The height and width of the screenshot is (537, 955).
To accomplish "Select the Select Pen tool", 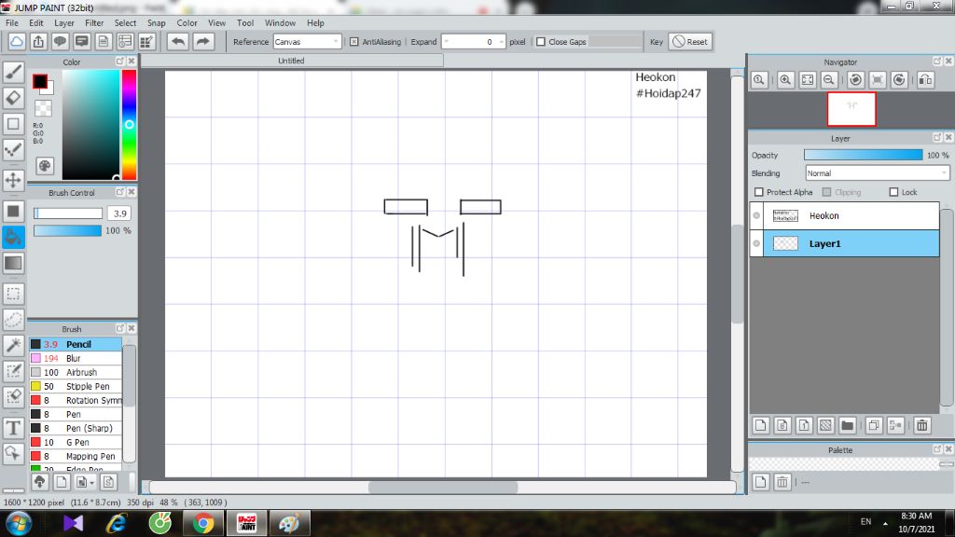I will coord(13,371).
